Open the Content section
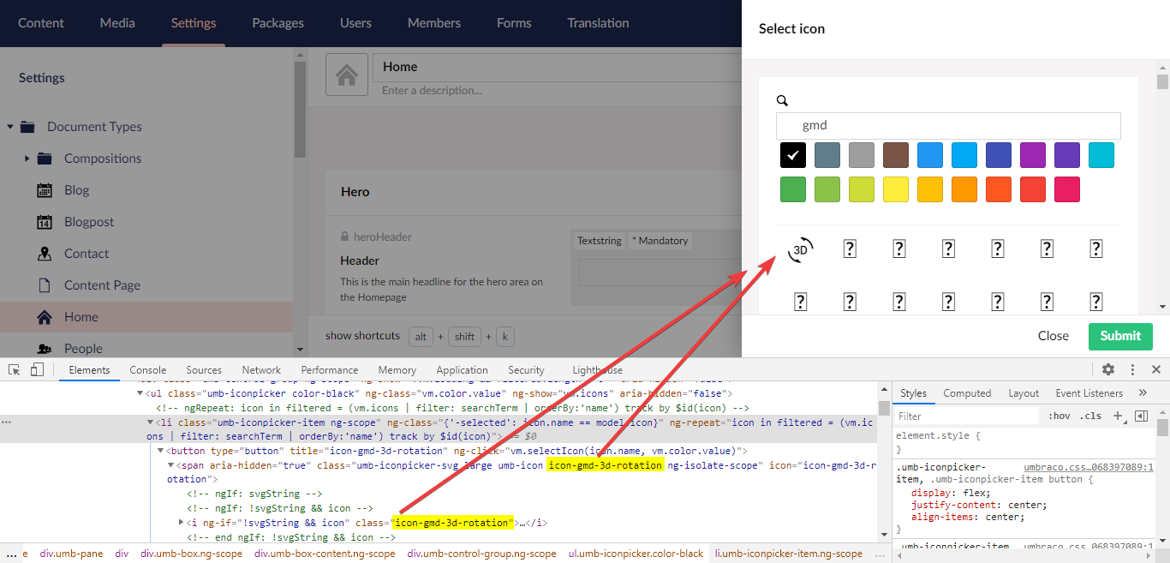The height and width of the screenshot is (563, 1170). (x=41, y=23)
